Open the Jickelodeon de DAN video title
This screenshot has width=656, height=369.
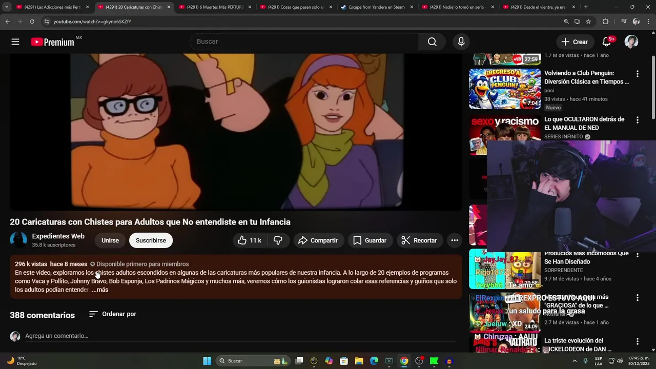tap(578, 345)
